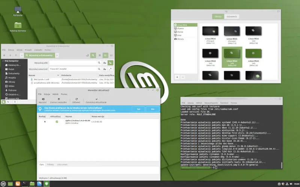The image size is (300, 187).
Task: Open Edycja menu in Menedżer aktualizacji
Action: 47,94
